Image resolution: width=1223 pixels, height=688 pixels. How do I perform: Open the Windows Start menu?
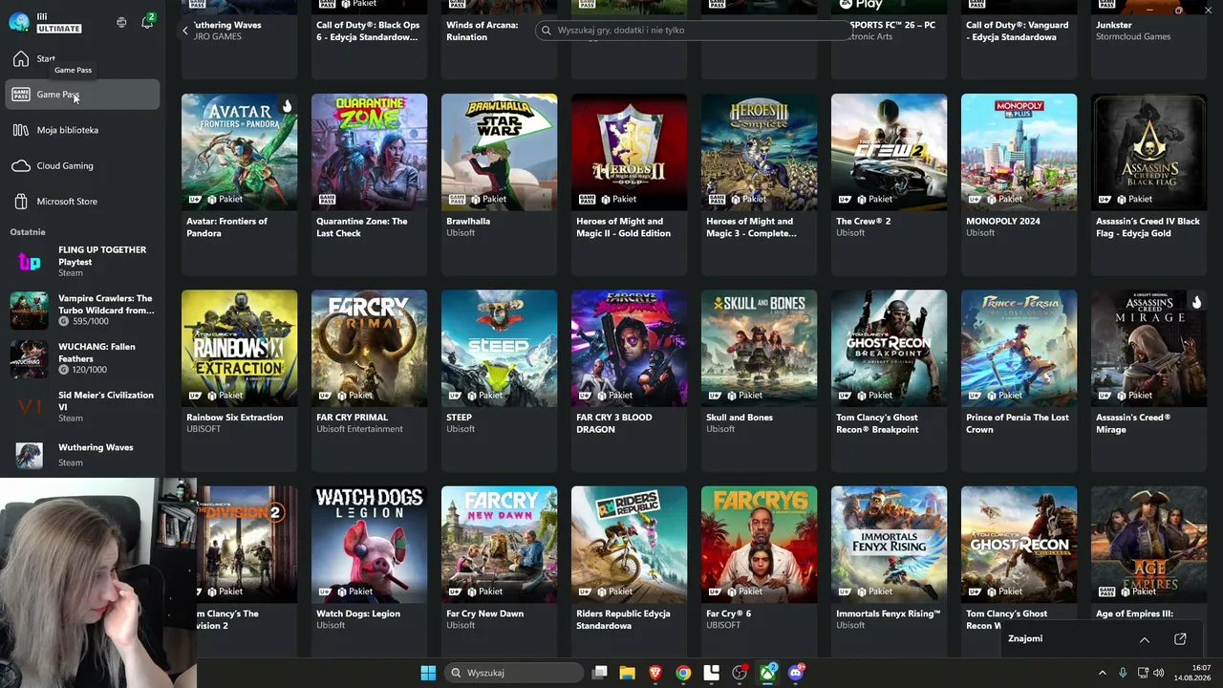click(428, 673)
